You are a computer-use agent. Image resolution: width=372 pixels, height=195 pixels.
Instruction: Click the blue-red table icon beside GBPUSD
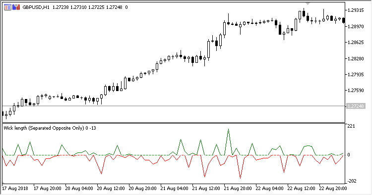[7, 7]
